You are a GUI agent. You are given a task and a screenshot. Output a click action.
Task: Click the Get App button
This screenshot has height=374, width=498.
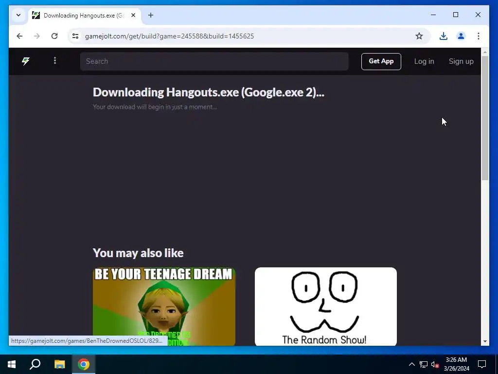click(381, 61)
